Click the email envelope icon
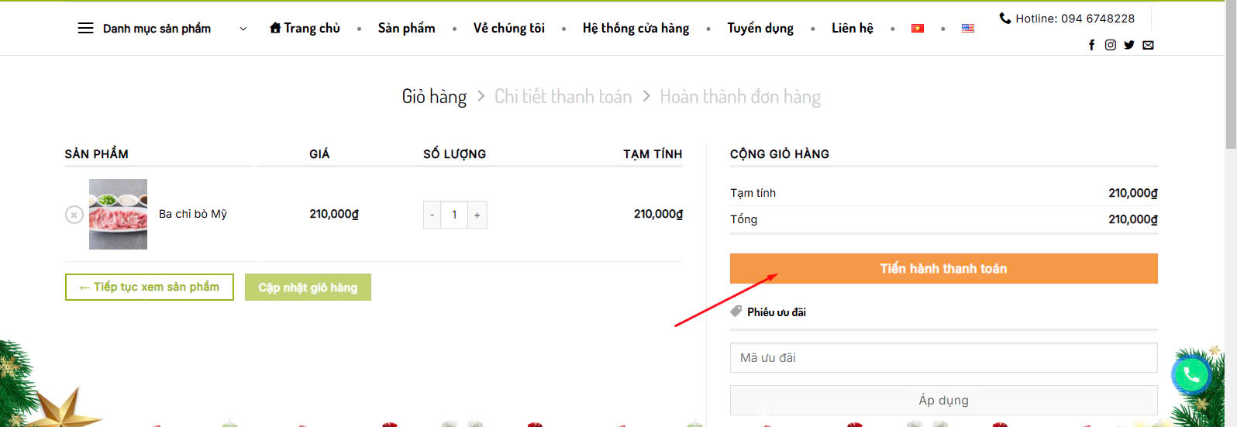1237x427 pixels. (1148, 45)
